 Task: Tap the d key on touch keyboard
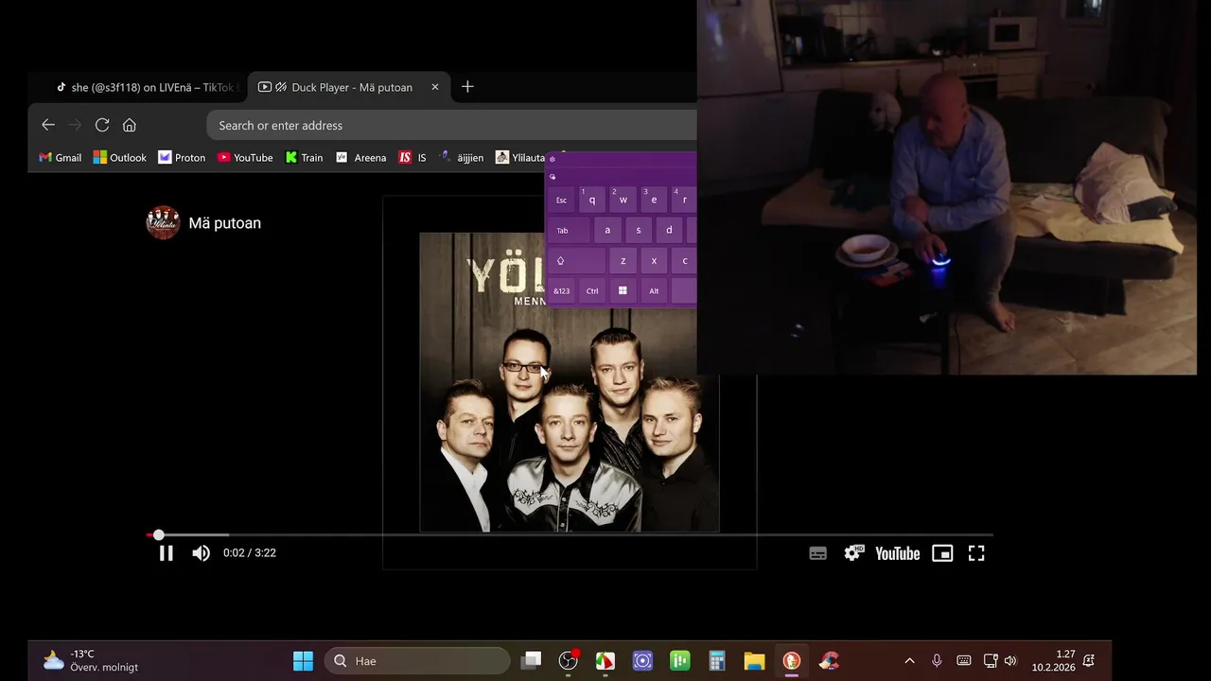point(669,230)
